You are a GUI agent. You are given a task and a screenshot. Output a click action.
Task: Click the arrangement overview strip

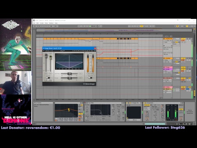(x=114, y=30)
